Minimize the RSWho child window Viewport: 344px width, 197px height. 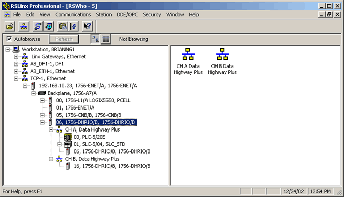click(x=321, y=15)
